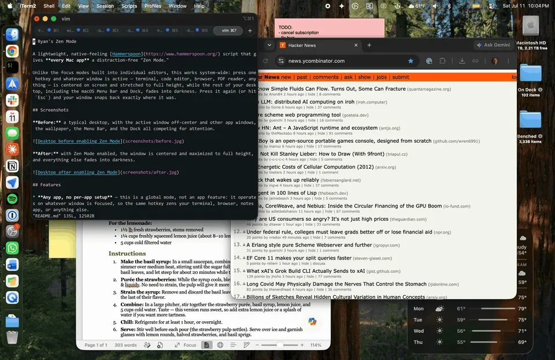Viewport: 555px width, 360px height.
Task: Open a new tab in iTerm2
Action: coord(250,31)
